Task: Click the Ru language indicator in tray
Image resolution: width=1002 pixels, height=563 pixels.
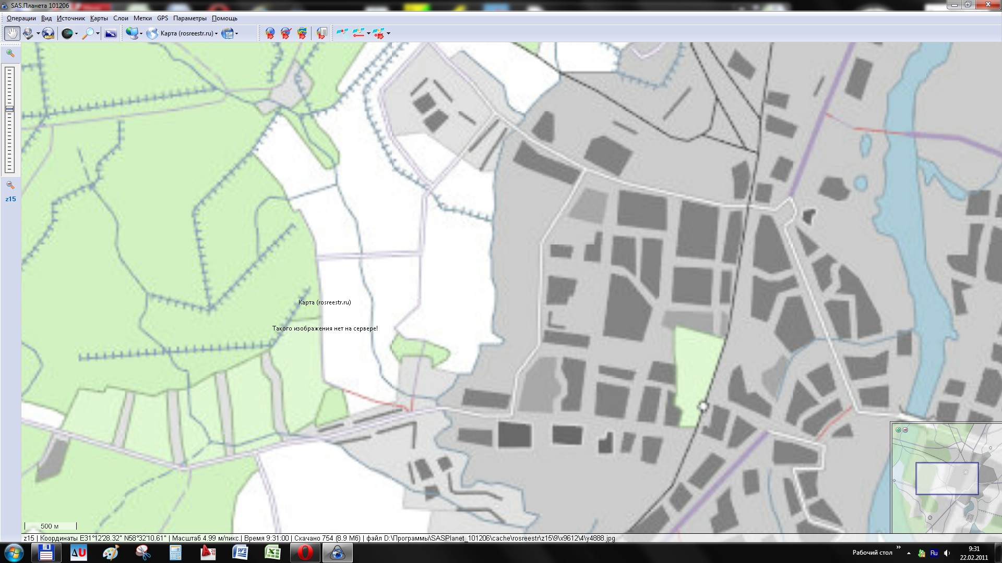Action: [934, 553]
